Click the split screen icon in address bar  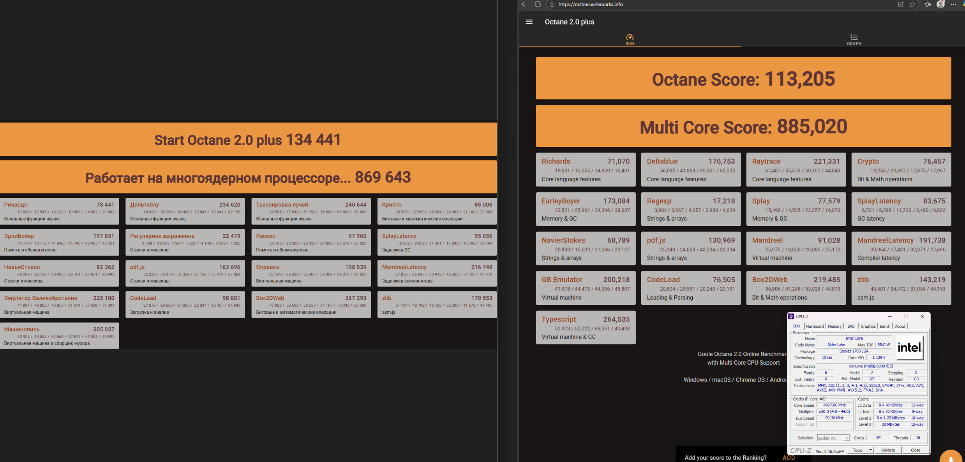point(901,4)
